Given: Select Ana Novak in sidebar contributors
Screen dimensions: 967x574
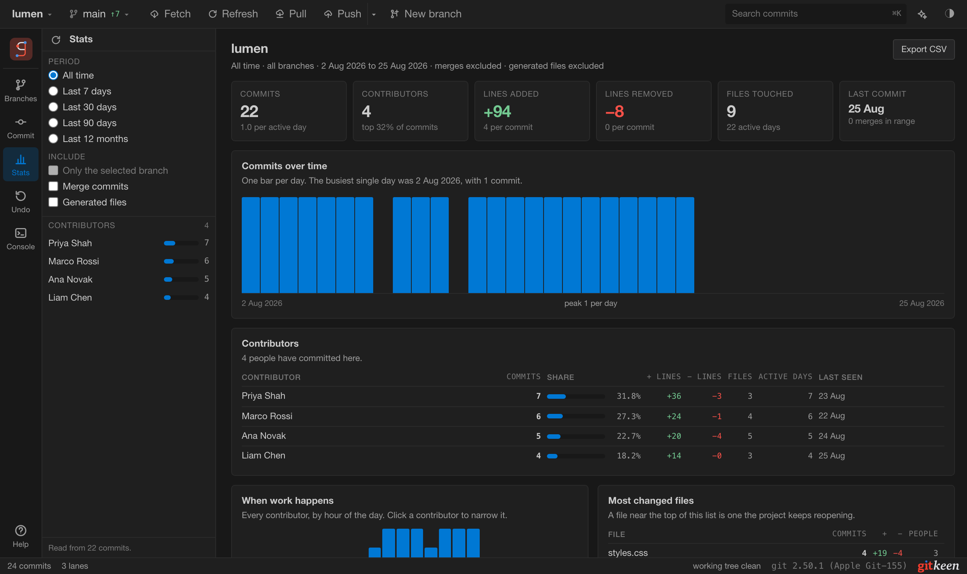Looking at the screenshot, I should [128, 279].
